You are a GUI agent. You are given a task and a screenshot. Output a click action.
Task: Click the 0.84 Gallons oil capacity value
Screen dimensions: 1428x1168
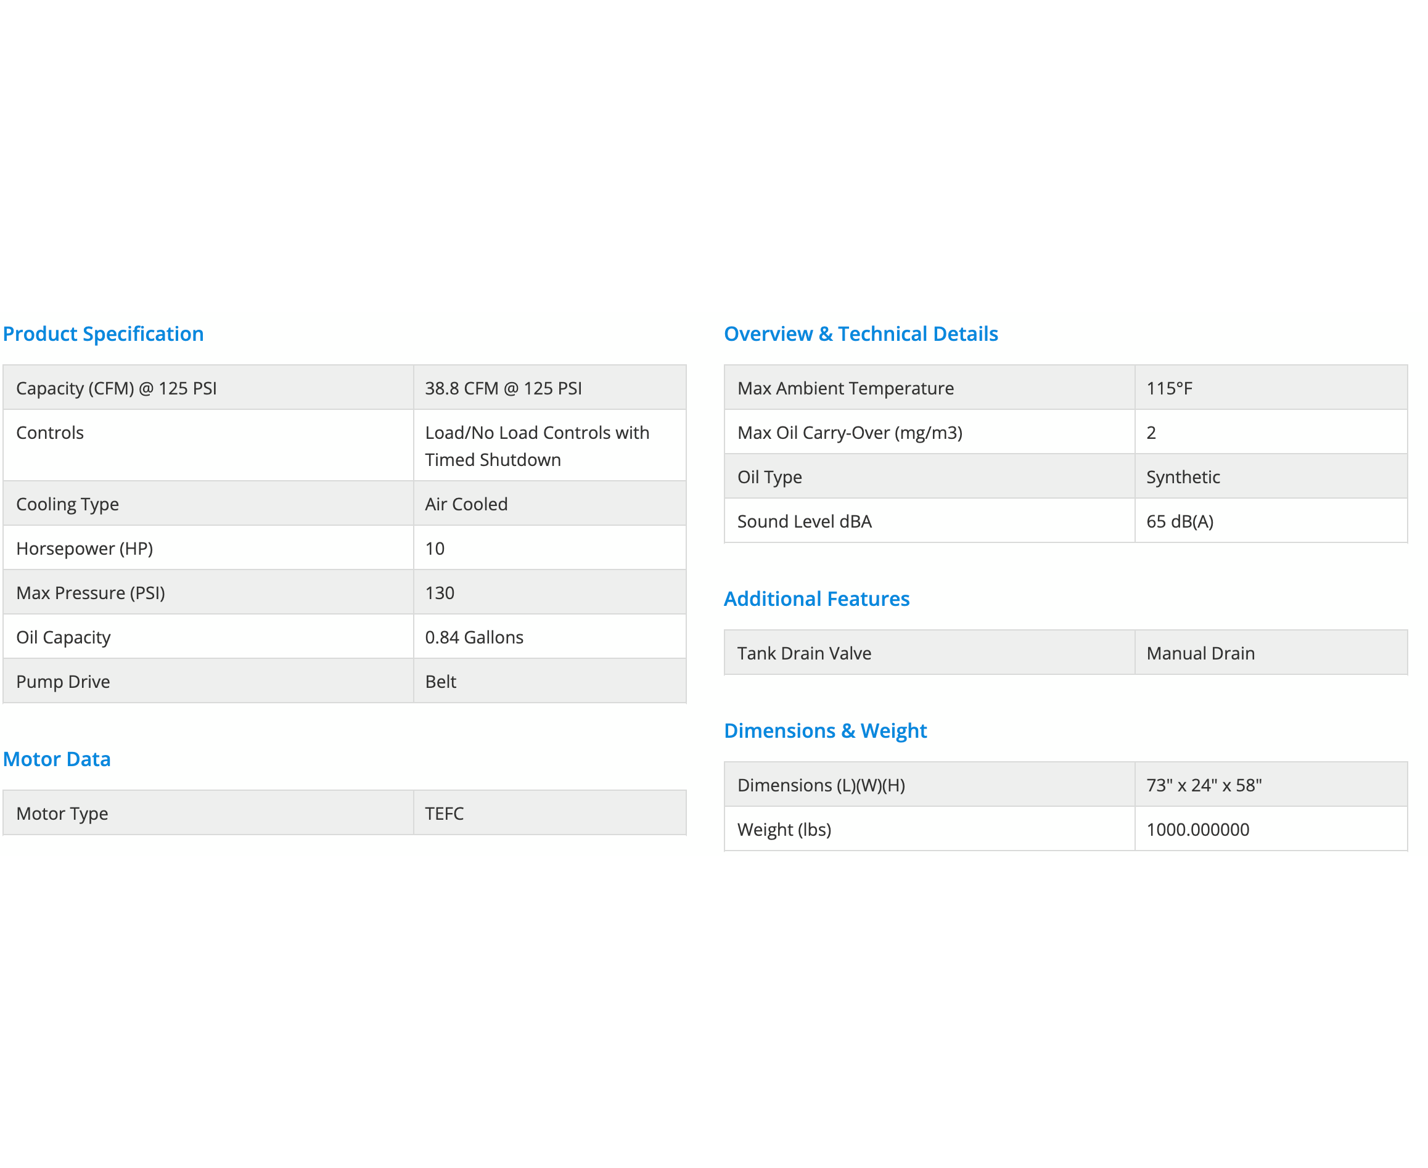pos(474,637)
